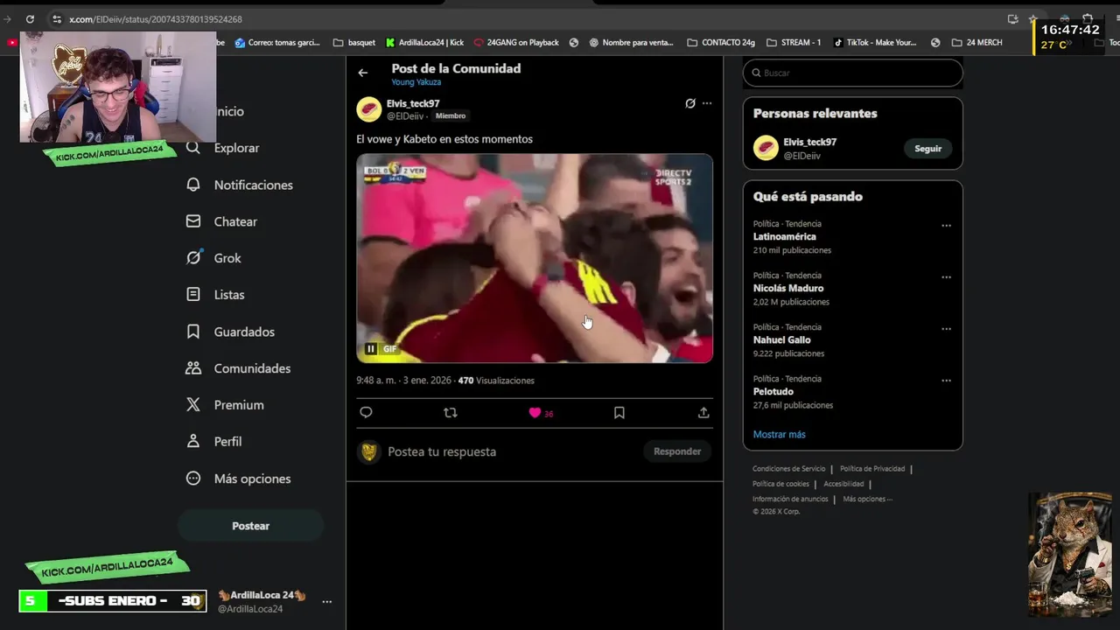Viewport: 1120px width, 630px height.
Task: Click the repost icon under post
Action: pyautogui.click(x=451, y=413)
